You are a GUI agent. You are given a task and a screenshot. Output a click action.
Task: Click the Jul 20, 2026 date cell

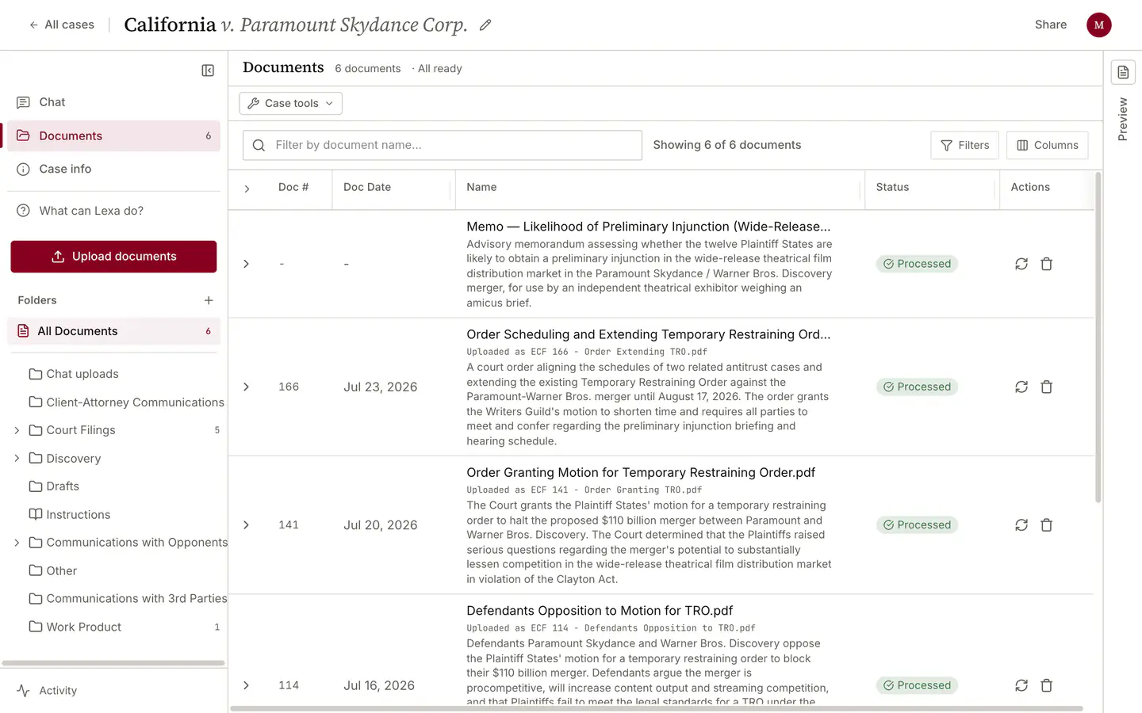coord(380,525)
